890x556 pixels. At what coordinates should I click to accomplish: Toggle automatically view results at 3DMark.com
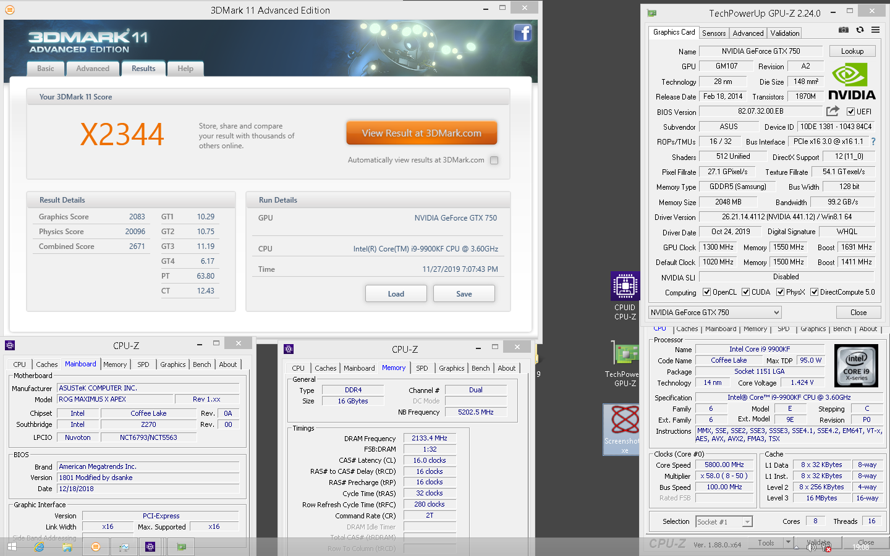494,160
